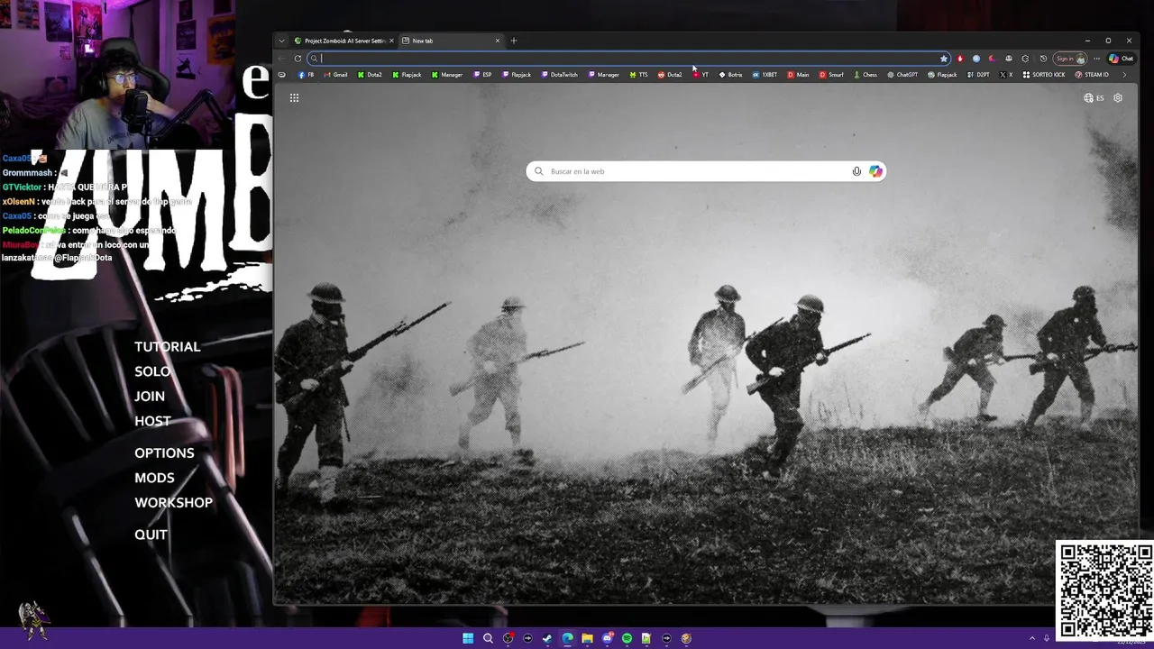The height and width of the screenshot is (649, 1154).
Task: Open browser history icon in toolbar
Action: point(1043,59)
